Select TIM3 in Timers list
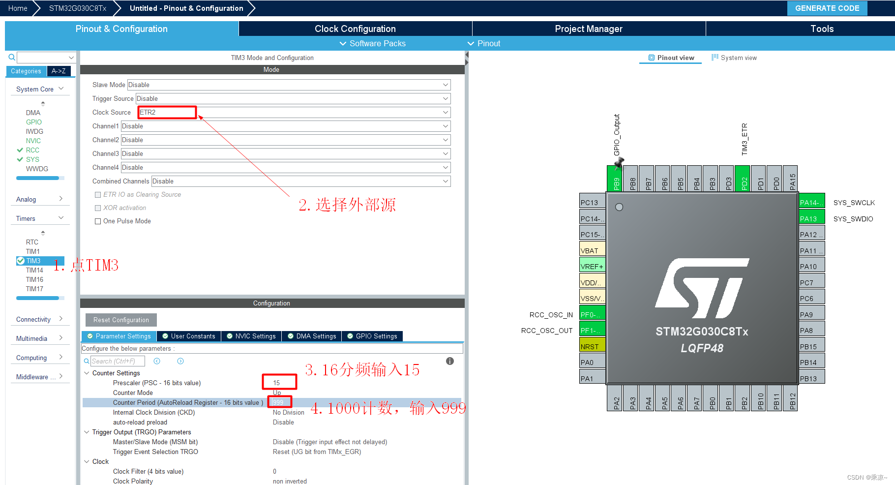 pos(40,261)
